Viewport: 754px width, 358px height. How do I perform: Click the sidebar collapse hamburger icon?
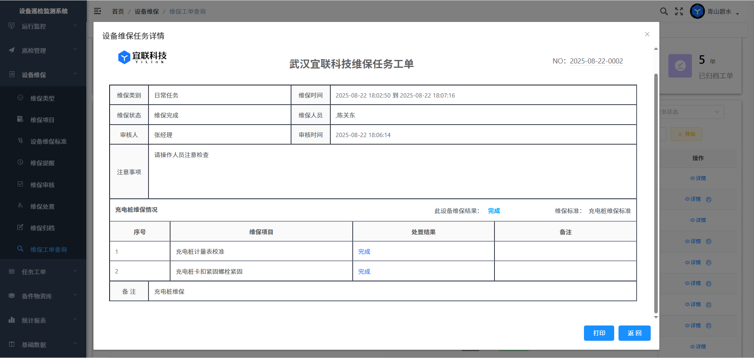click(x=97, y=11)
